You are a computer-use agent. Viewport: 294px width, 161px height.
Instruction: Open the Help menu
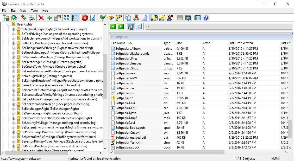click(45, 11)
